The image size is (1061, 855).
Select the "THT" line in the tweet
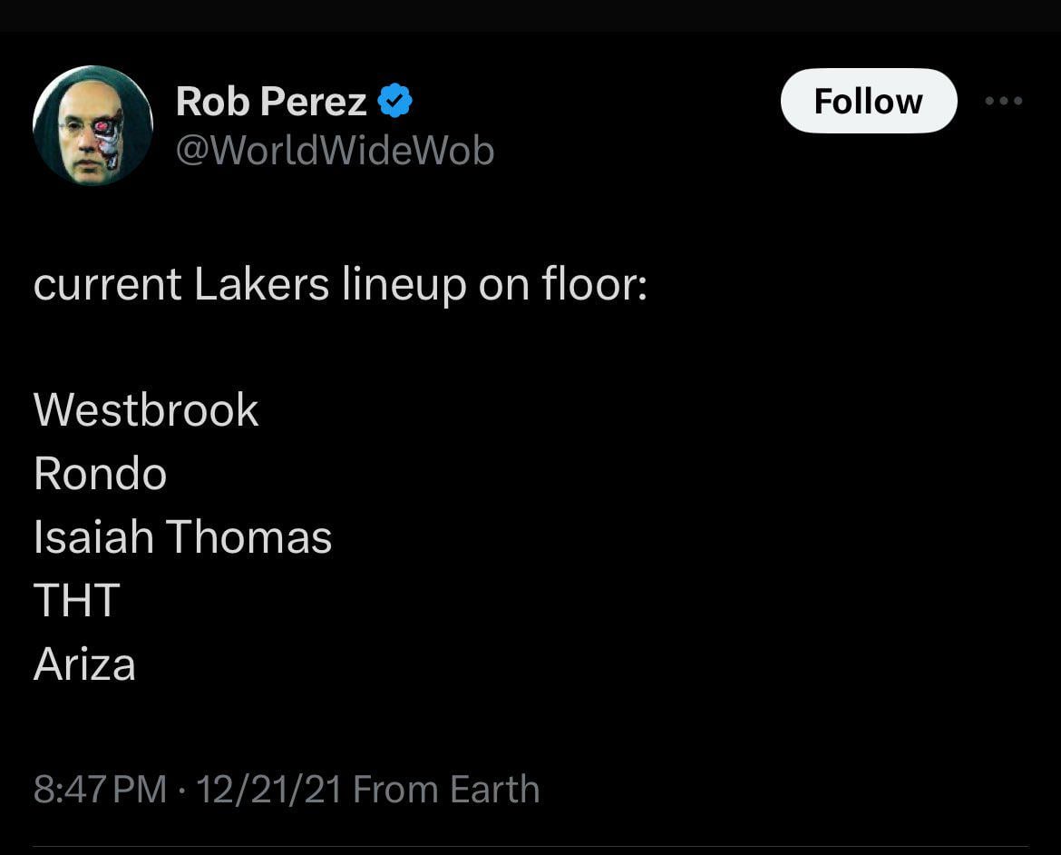pos(77,600)
